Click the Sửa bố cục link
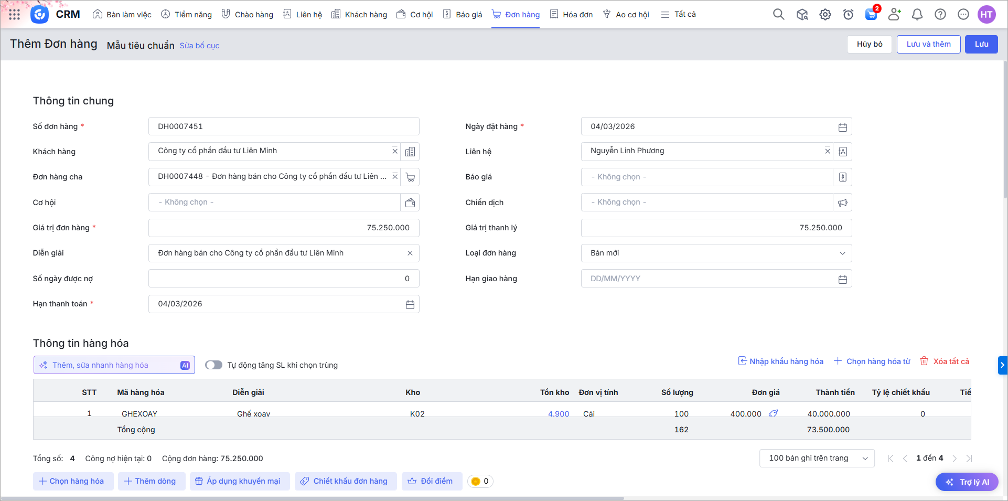Image resolution: width=1008 pixels, height=501 pixels. pyautogui.click(x=199, y=46)
